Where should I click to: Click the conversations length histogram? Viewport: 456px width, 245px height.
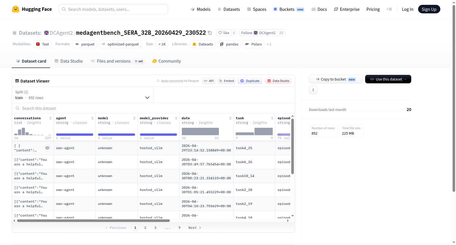[33, 131]
